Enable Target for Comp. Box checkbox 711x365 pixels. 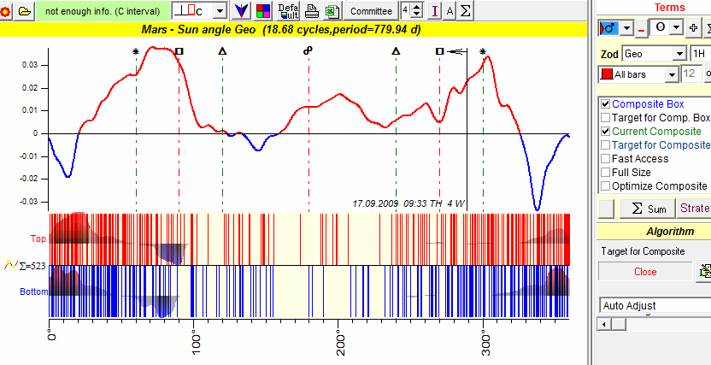[605, 118]
